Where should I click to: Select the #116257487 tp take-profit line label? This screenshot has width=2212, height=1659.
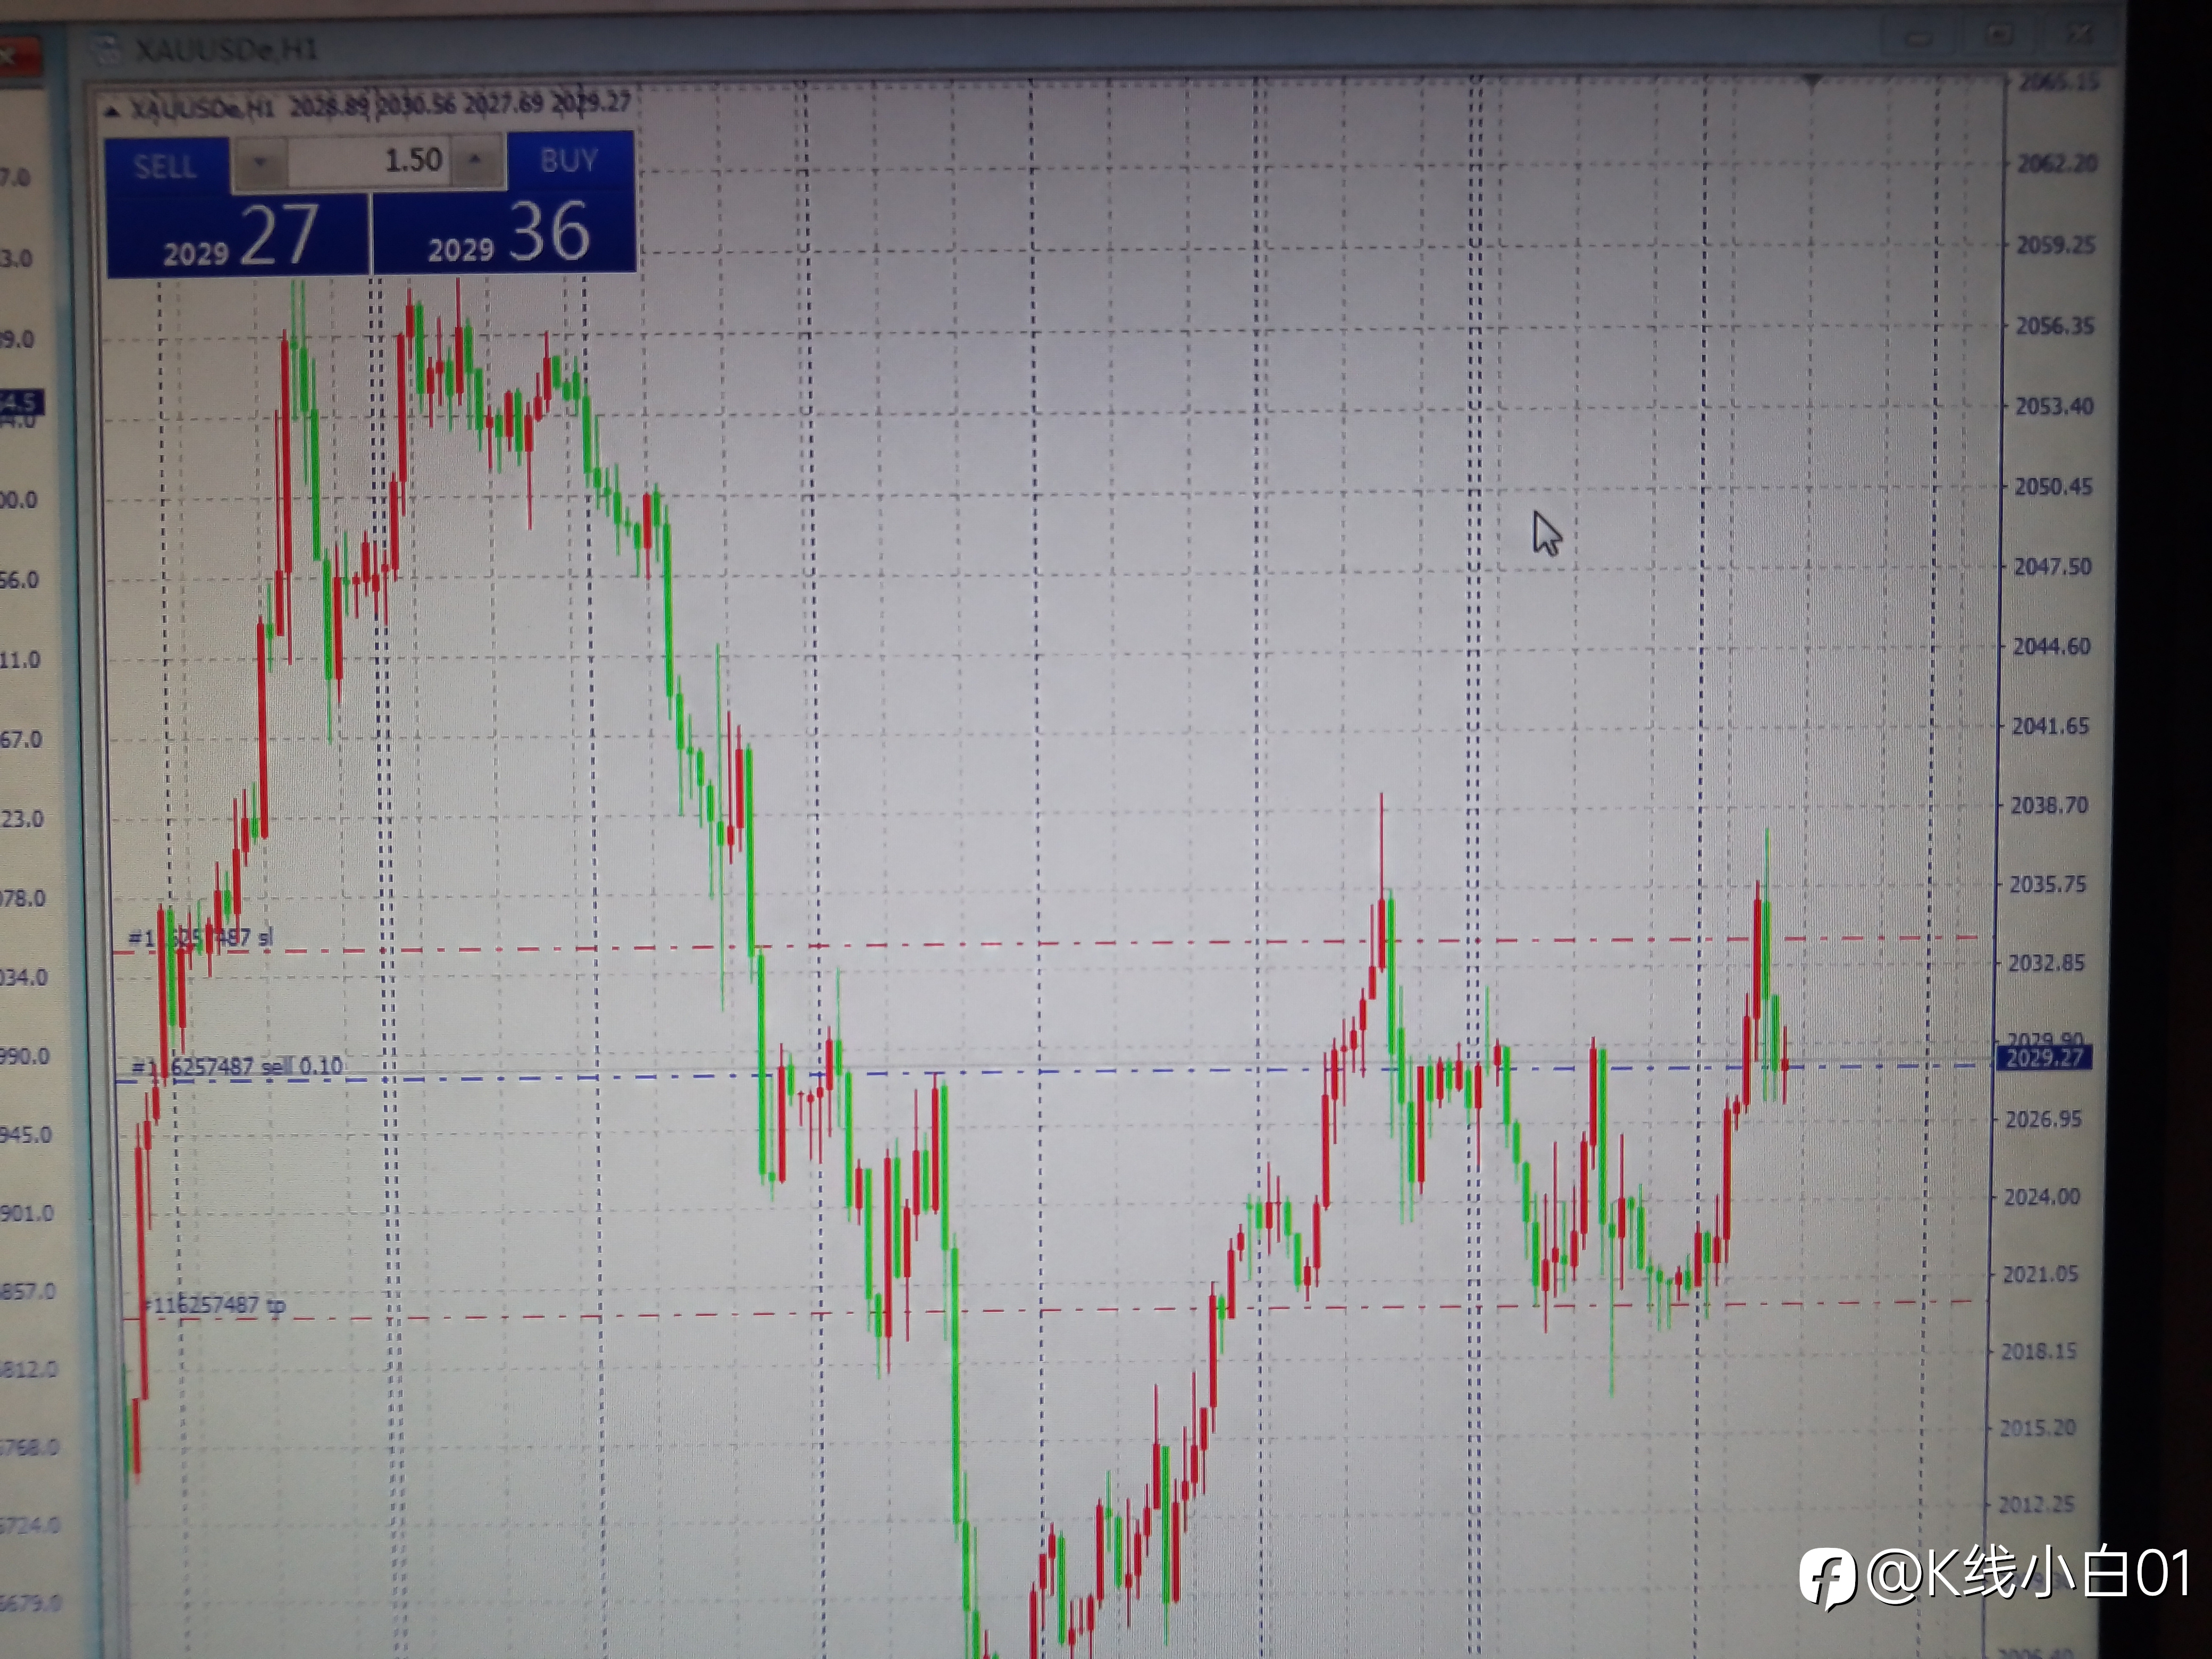(x=215, y=1305)
